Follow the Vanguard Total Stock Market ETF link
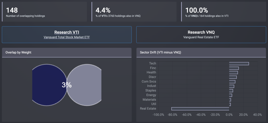This screenshot has width=268, height=123. [x=66, y=37]
